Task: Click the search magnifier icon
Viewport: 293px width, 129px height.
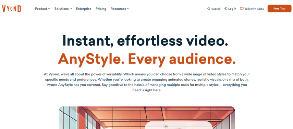Action: 209,9
